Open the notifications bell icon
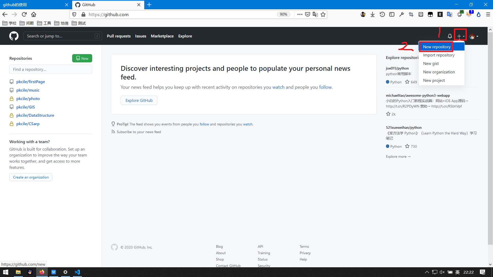The image size is (493, 277). tap(450, 36)
